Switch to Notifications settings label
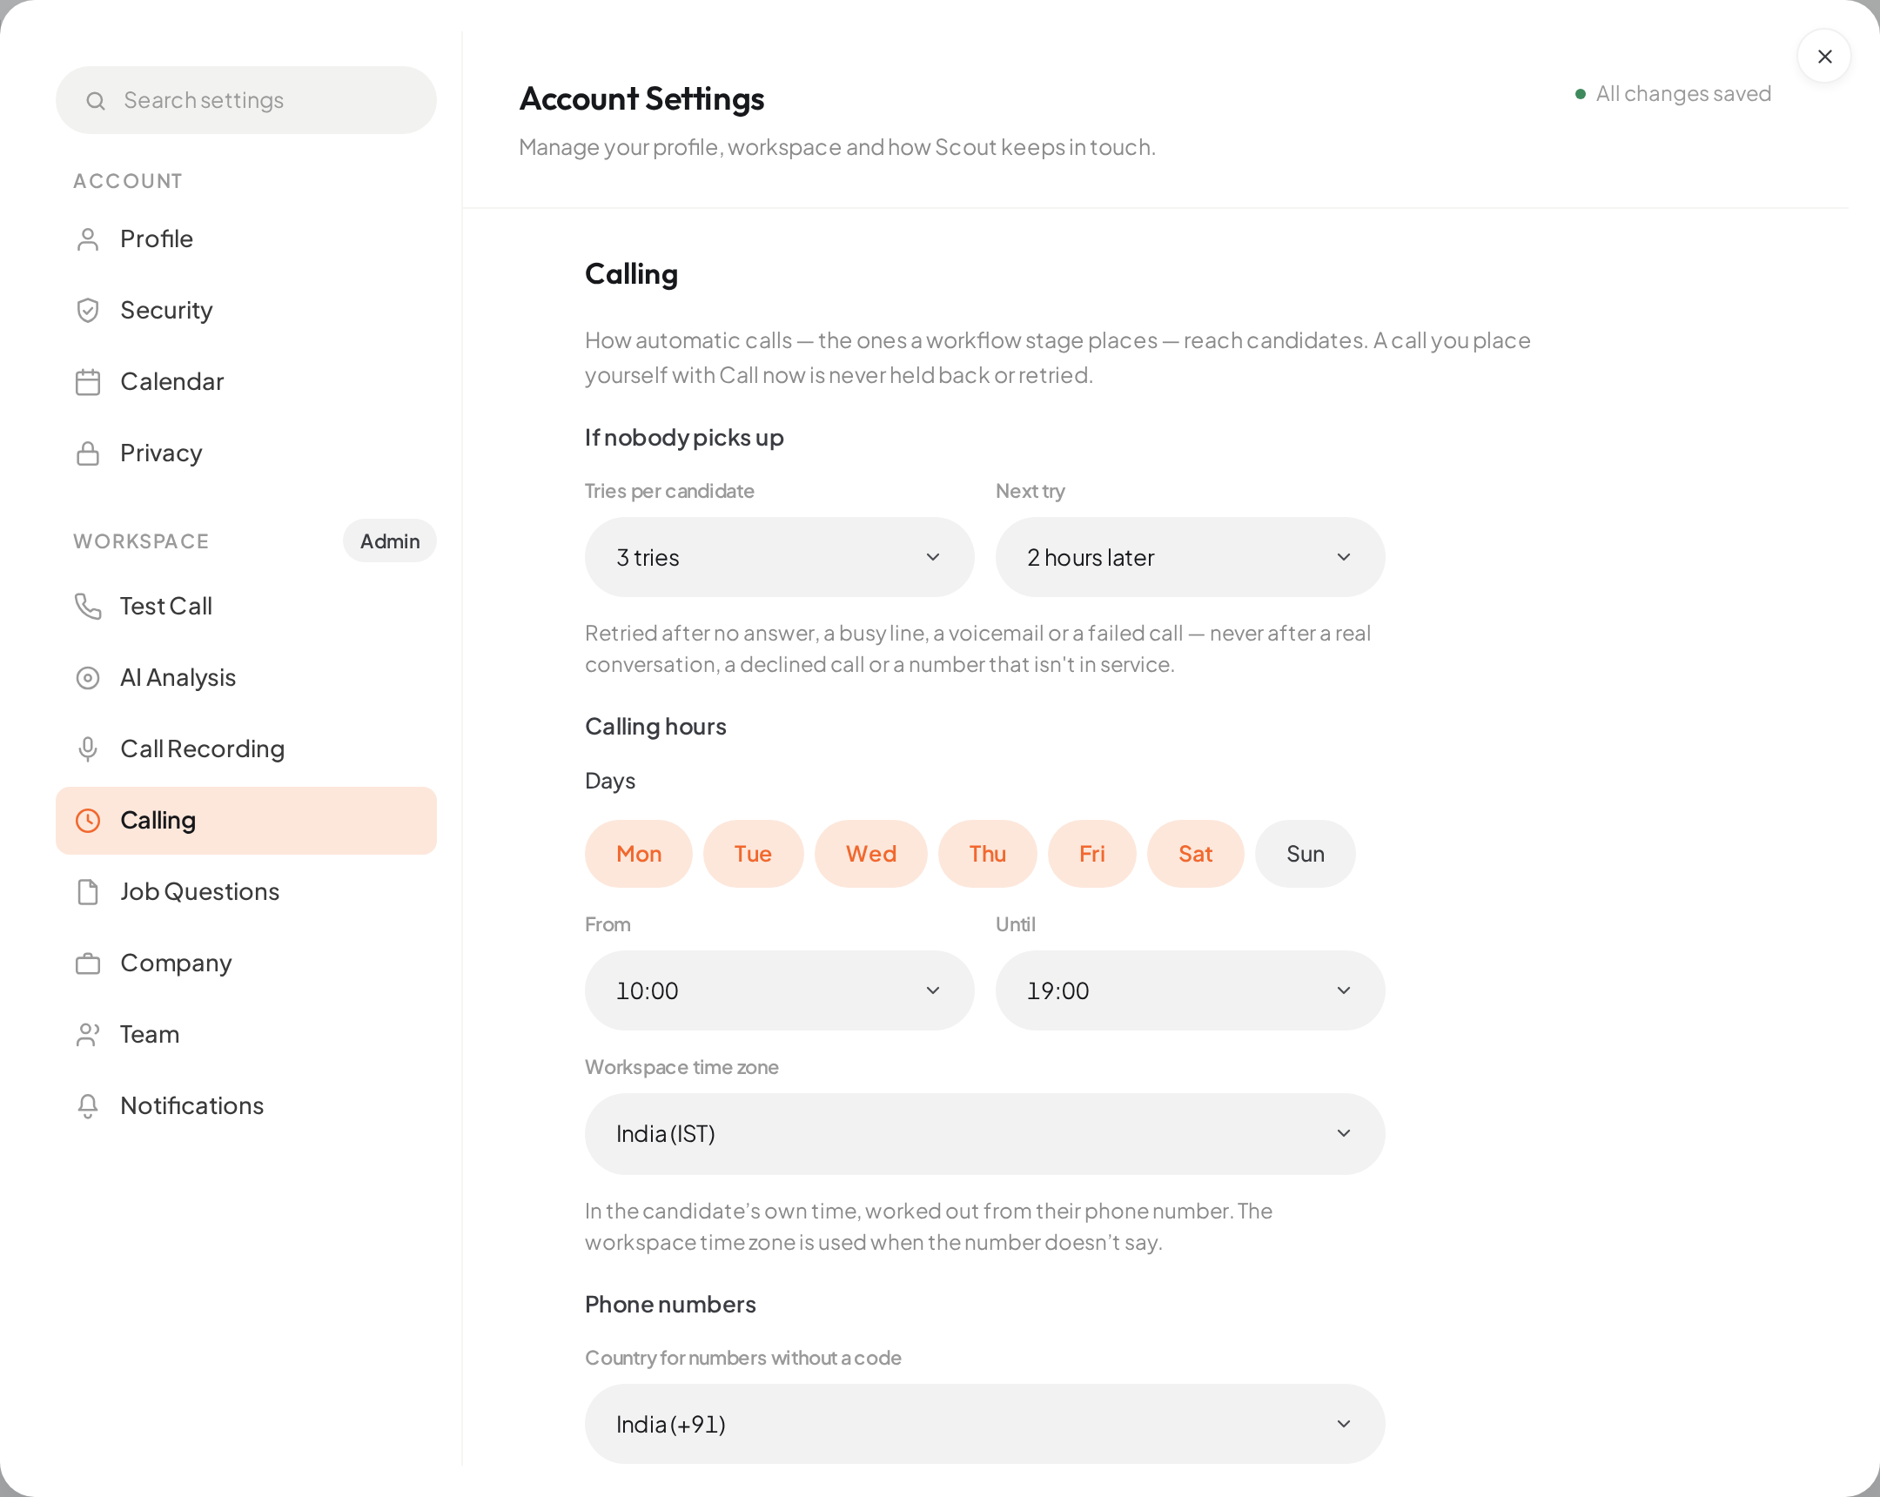Screen dimensions: 1880x1497 click(191, 1105)
